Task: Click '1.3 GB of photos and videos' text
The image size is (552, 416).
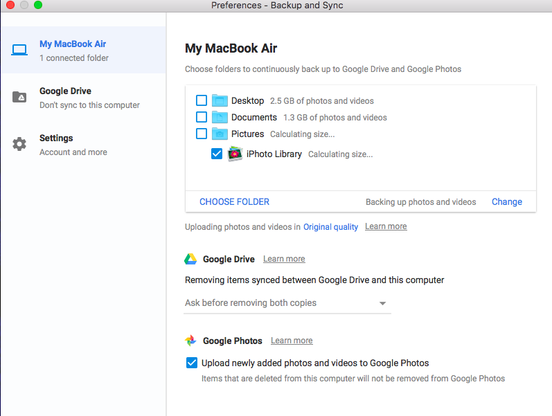Action: (x=335, y=118)
